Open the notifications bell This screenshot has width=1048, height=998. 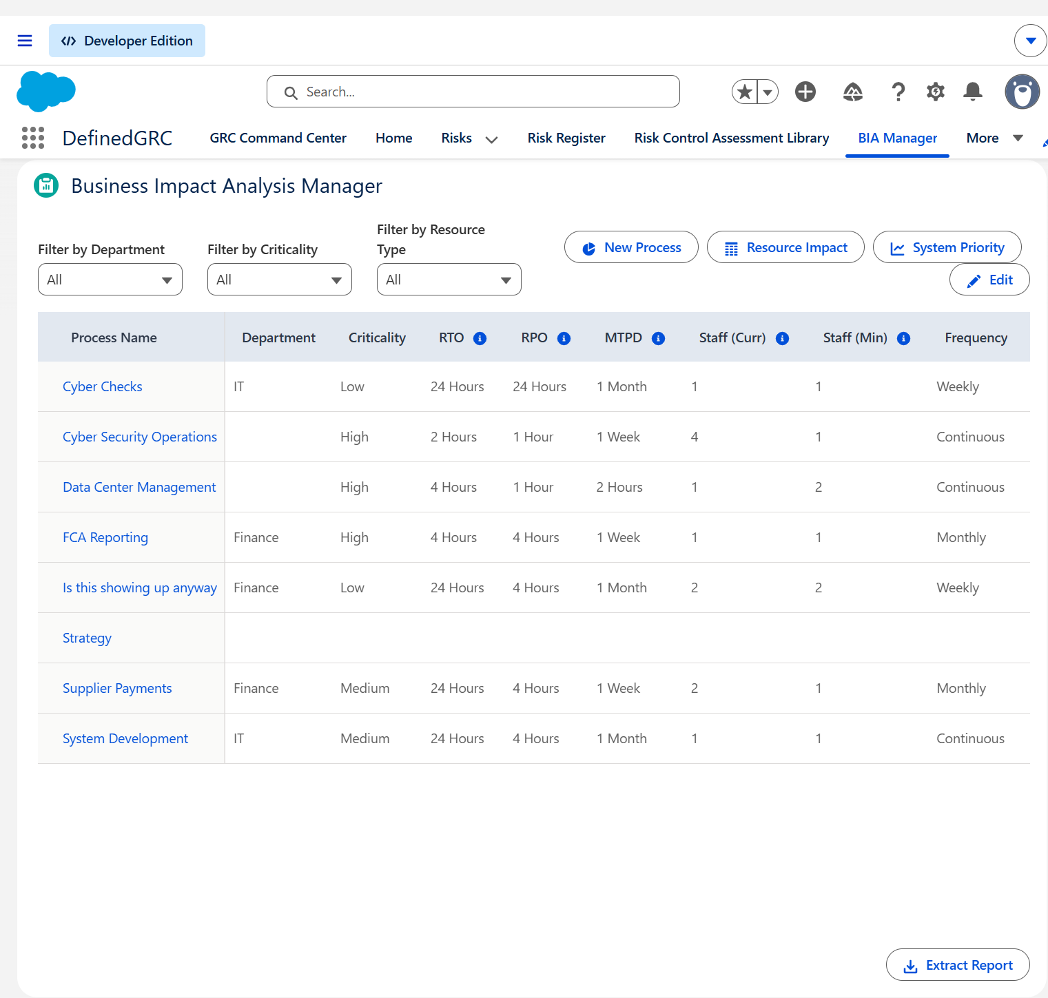[x=973, y=92]
